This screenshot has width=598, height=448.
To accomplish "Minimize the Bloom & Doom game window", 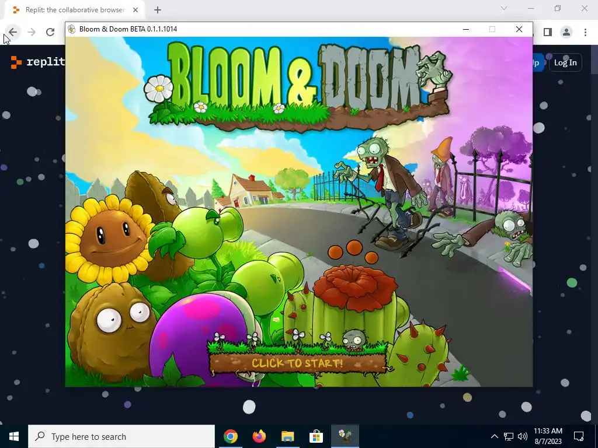I will point(465,29).
